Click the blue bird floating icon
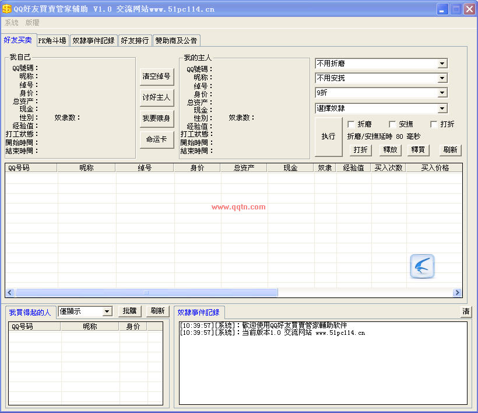Viewport: 478px width, 413px height. [x=422, y=266]
